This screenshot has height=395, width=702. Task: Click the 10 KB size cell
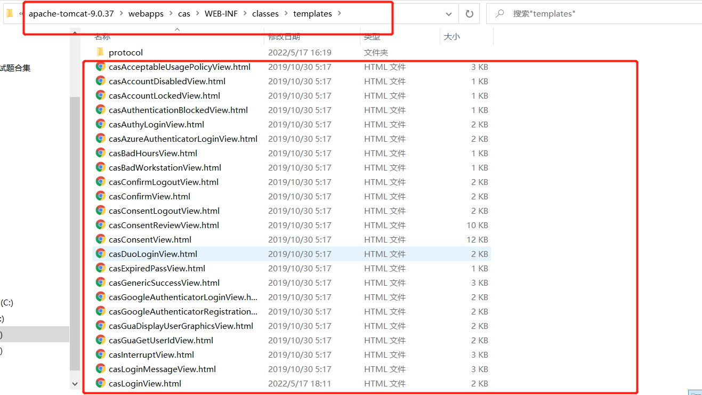click(x=478, y=225)
